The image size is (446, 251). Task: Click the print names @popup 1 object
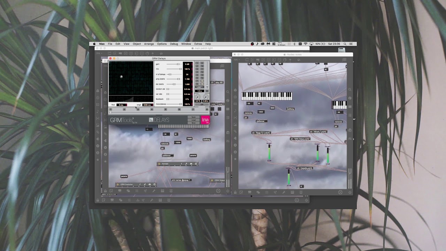[x=181, y=180]
